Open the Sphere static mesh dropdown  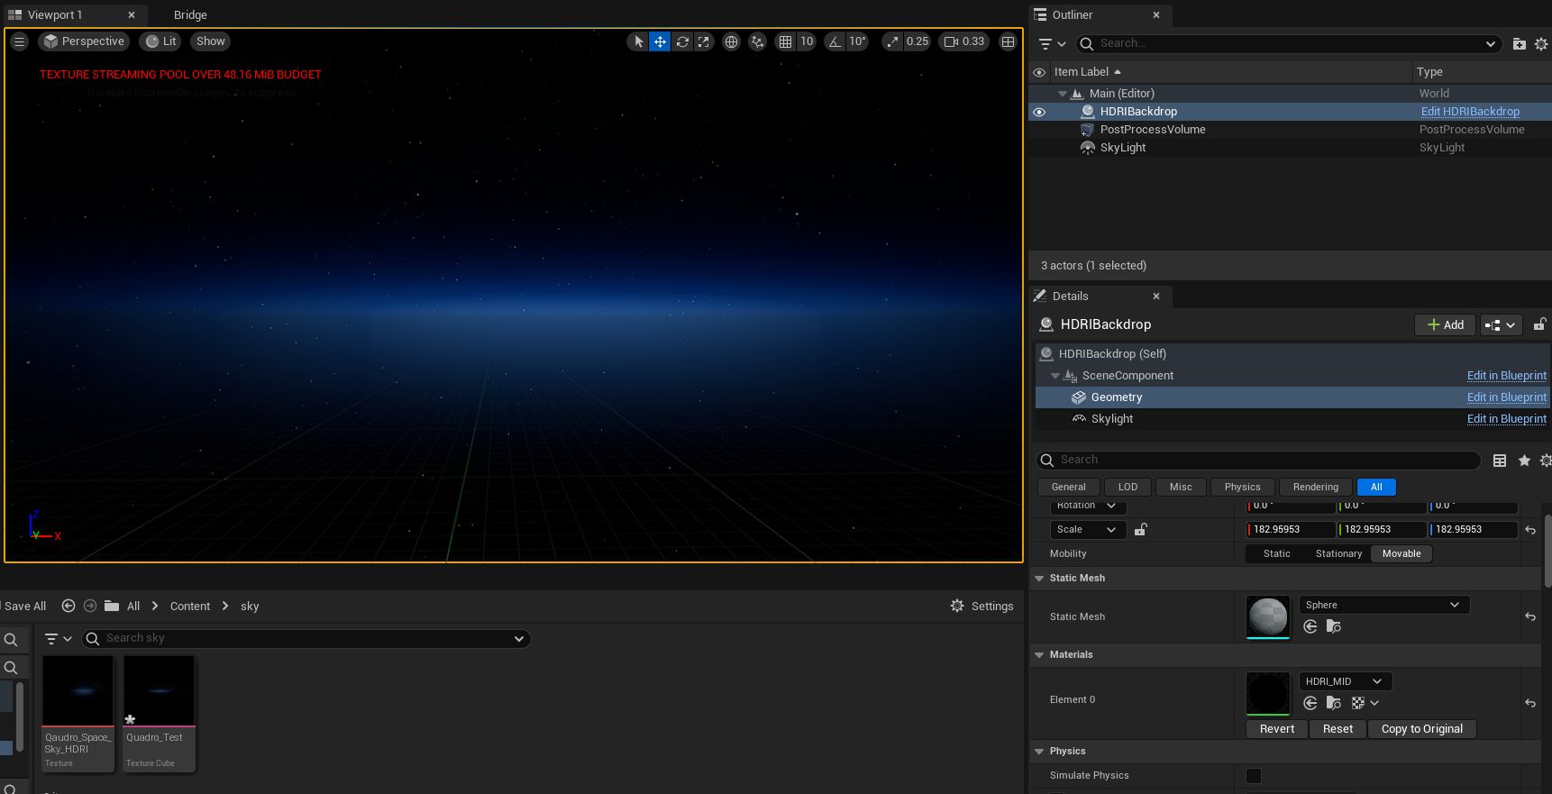pos(1383,605)
